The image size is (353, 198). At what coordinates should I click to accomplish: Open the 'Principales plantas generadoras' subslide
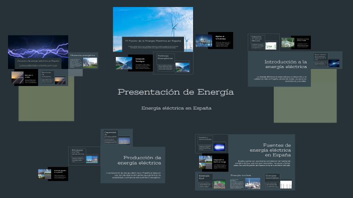click(84, 156)
